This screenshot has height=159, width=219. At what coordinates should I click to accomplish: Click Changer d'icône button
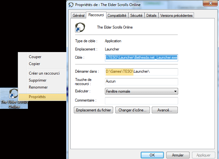point(132,110)
